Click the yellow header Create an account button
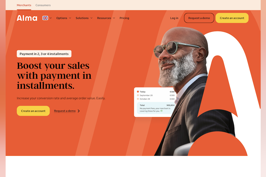Image resolution: width=266 pixels, height=177 pixels. tap(232, 18)
